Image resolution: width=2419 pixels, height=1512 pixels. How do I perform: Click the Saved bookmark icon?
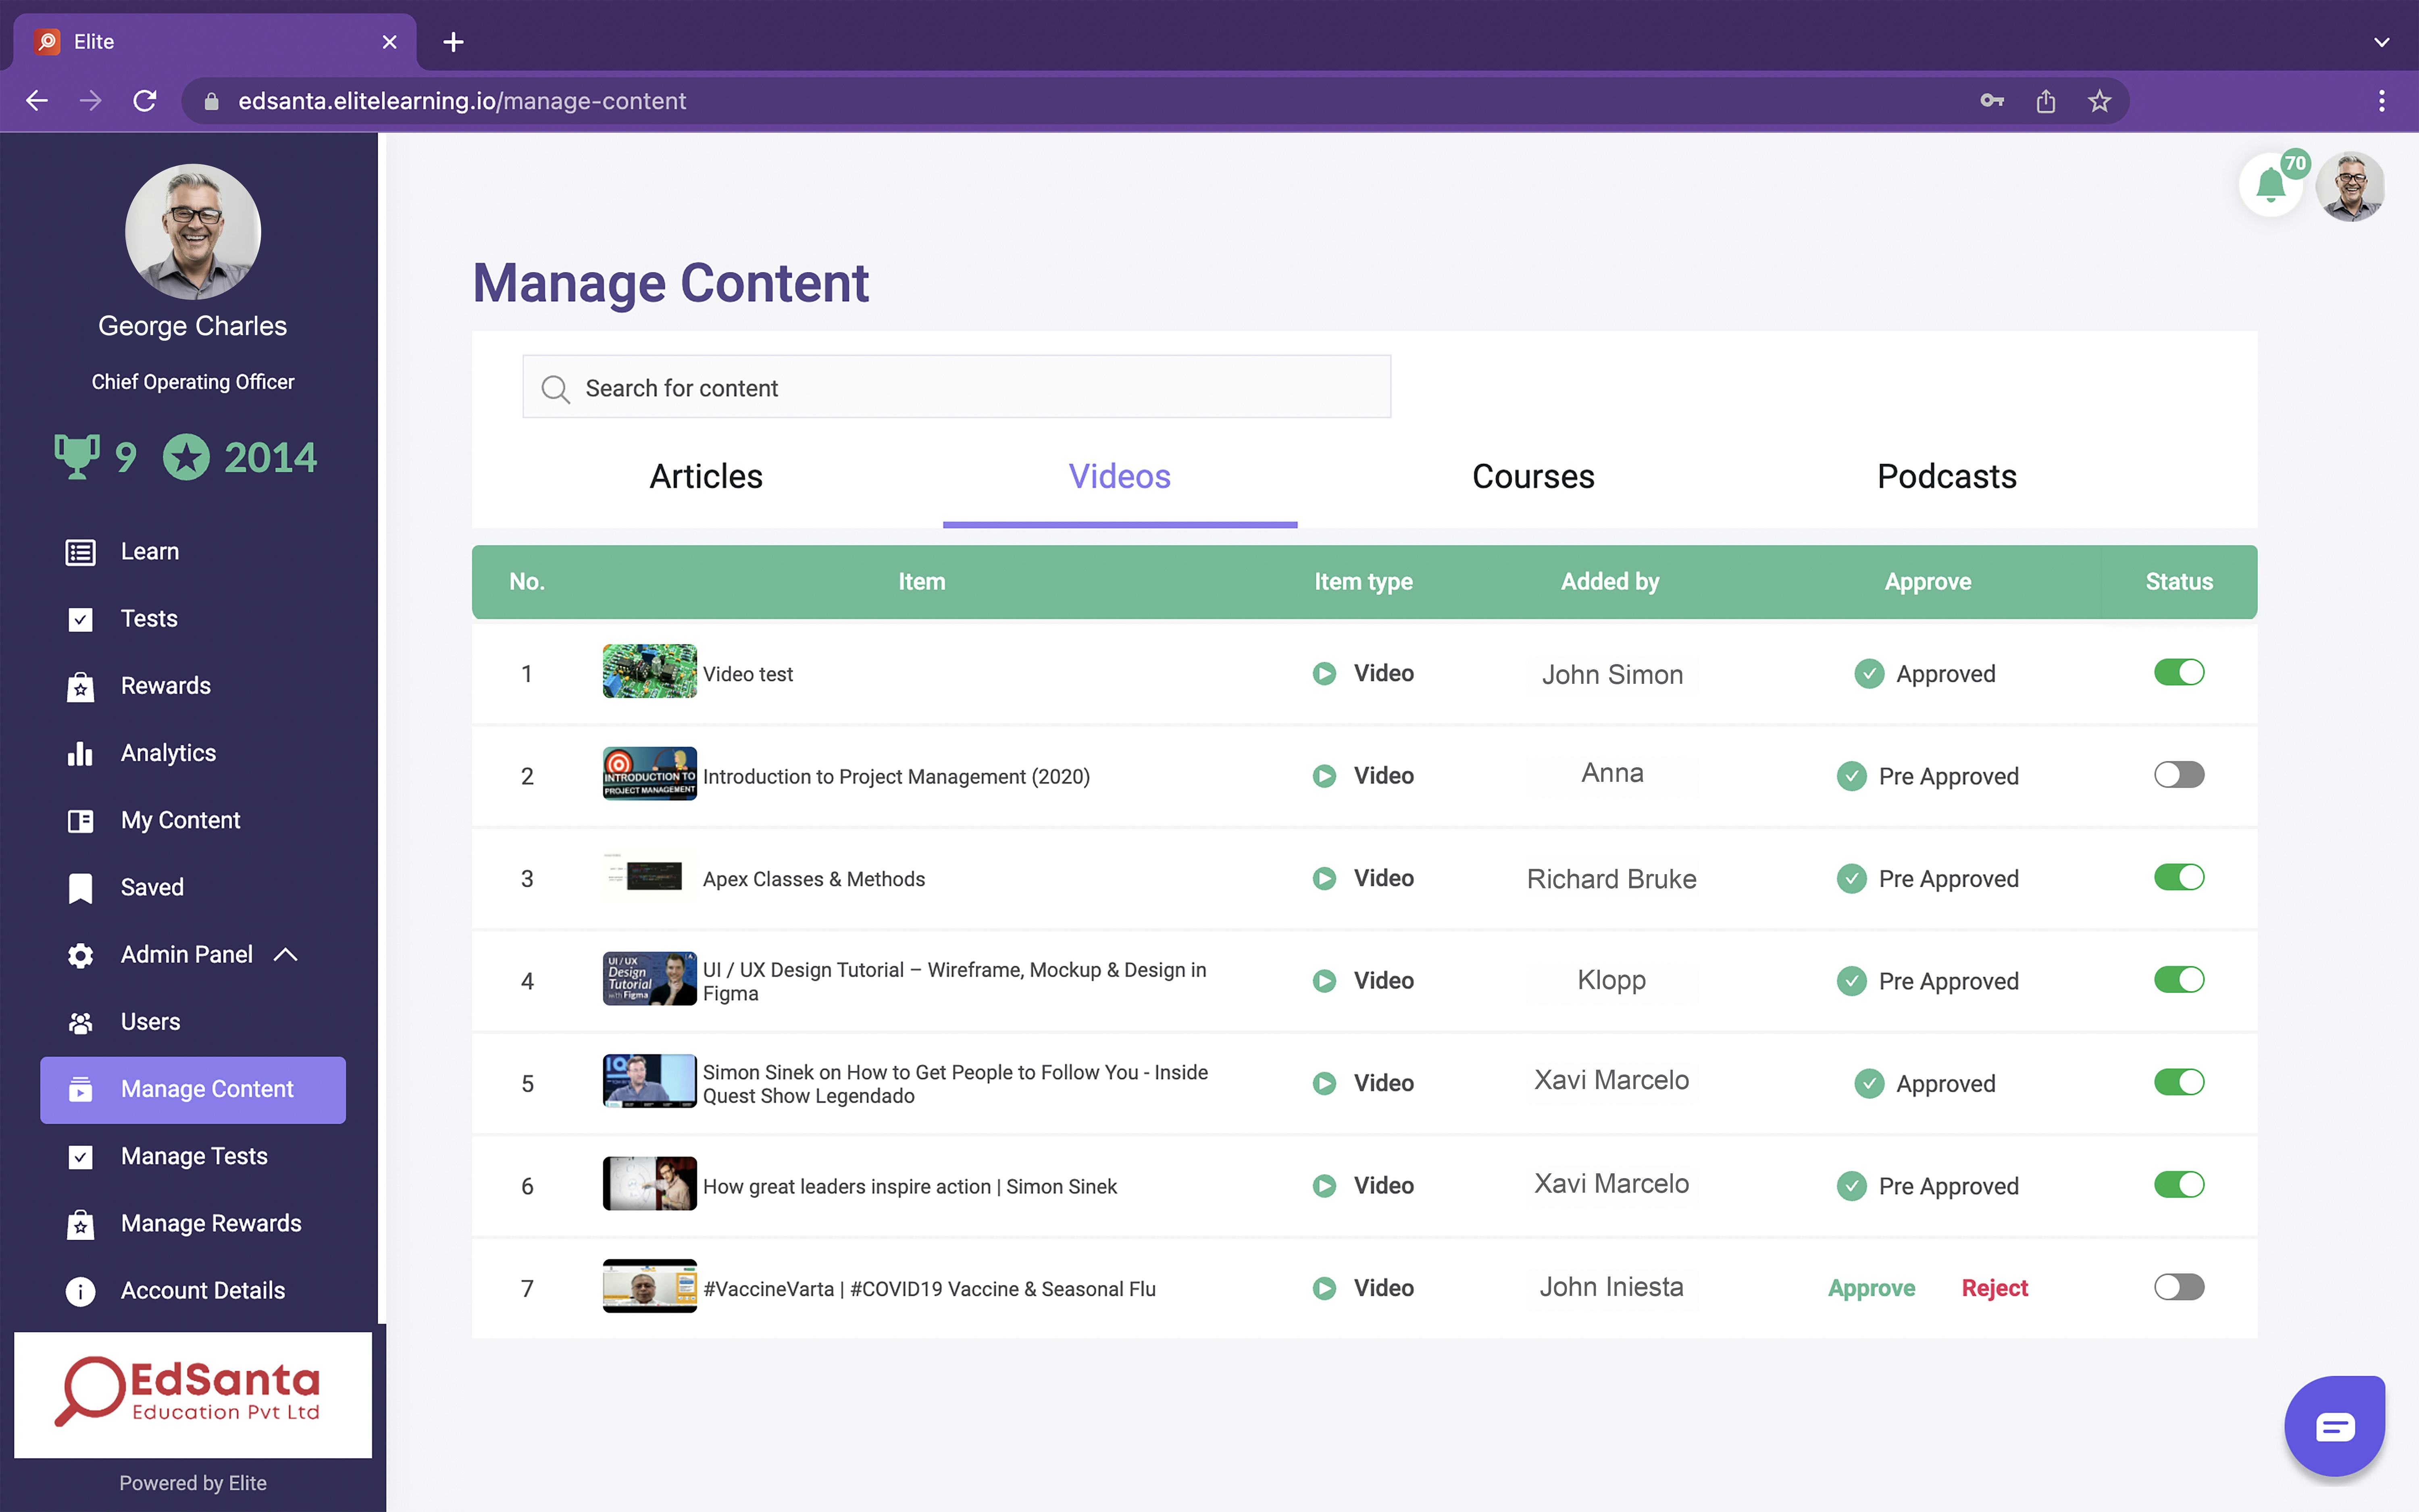(80, 888)
